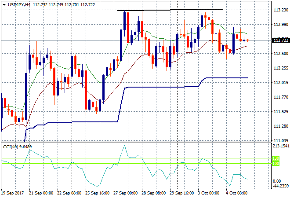Click the 111.770 price axis label
Image resolution: width=290 pixels, height=198 pixels.
[281, 97]
